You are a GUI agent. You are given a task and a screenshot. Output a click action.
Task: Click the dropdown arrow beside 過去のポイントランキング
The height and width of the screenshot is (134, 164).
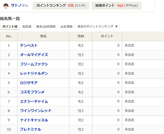point(116,27)
